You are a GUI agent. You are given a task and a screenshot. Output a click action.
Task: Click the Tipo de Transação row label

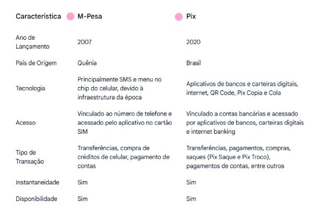(30, 157)
